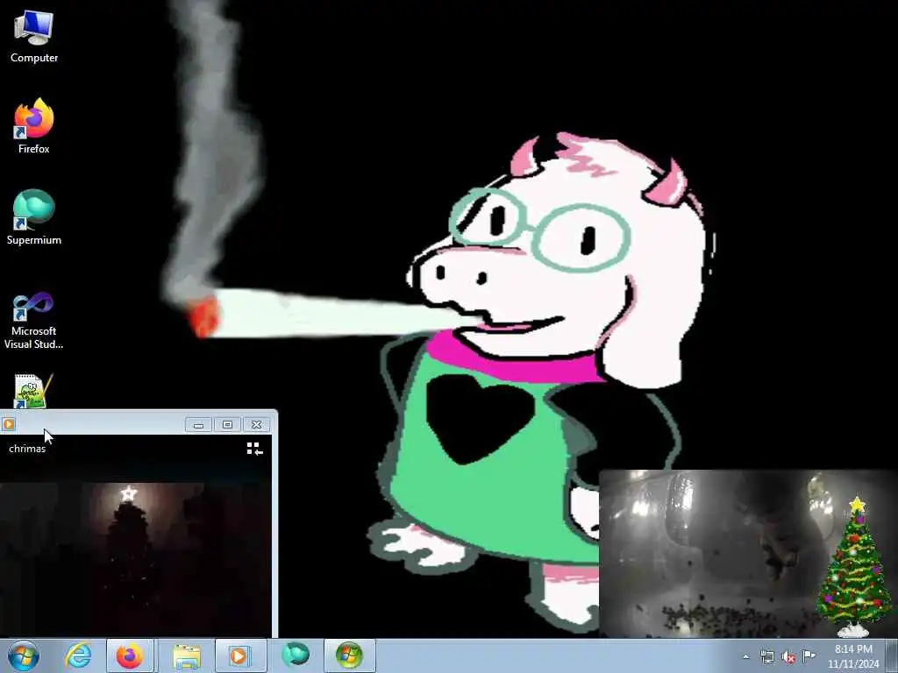Click the muted volume tray icon

coord(788,656)
